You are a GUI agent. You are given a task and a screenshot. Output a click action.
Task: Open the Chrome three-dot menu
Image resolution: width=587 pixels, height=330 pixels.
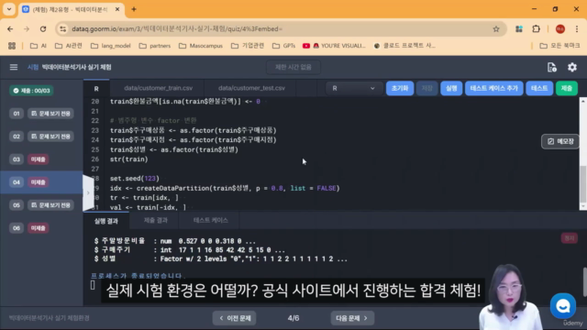577,28
